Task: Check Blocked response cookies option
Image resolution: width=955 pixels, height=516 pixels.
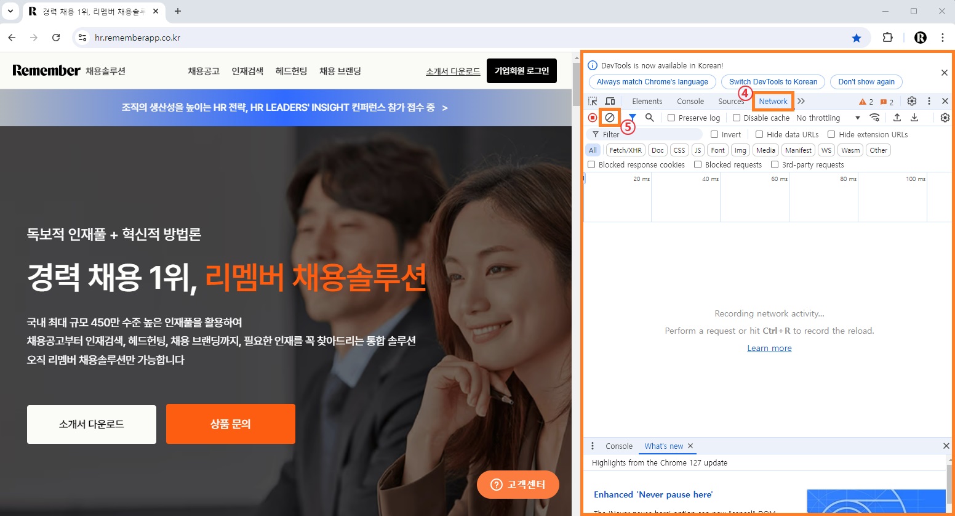Action: 591,164
